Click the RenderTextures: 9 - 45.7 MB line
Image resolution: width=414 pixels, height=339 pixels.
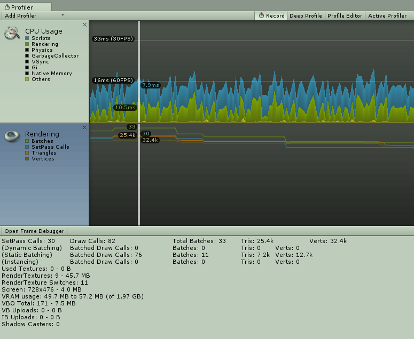click(x=46, y=276)
